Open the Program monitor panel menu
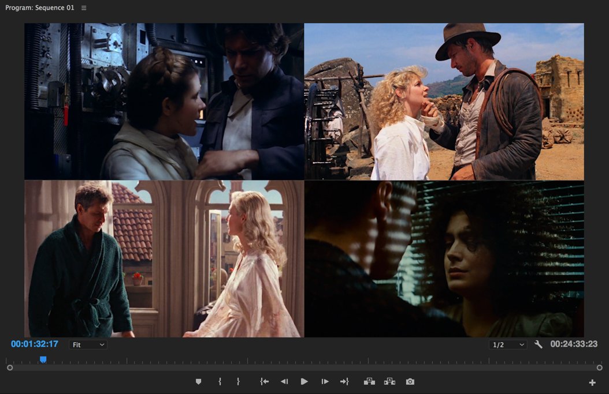609x394 pixels. (x=84, y=7)
